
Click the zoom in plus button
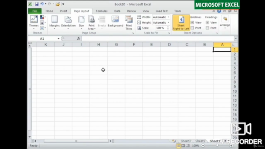coord(231,146)
